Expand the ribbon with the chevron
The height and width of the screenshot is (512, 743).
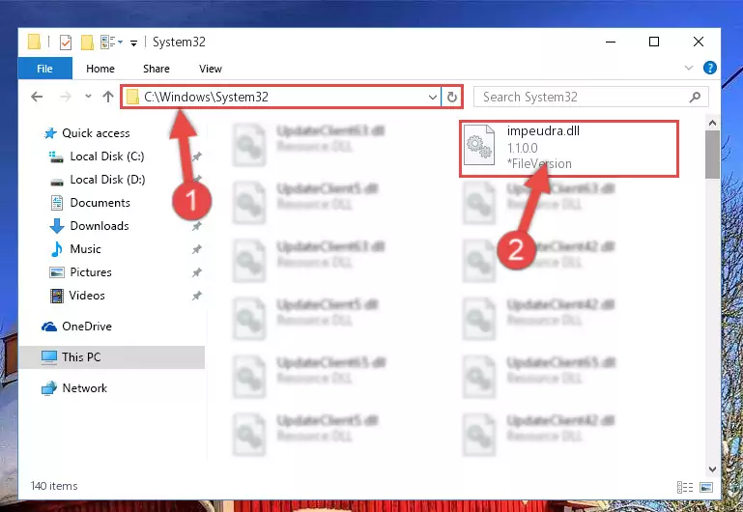coord(689,69)
